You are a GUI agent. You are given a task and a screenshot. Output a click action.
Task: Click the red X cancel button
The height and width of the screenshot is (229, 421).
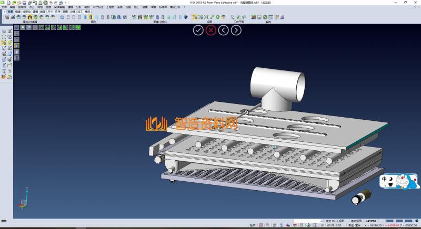(211, 30)
